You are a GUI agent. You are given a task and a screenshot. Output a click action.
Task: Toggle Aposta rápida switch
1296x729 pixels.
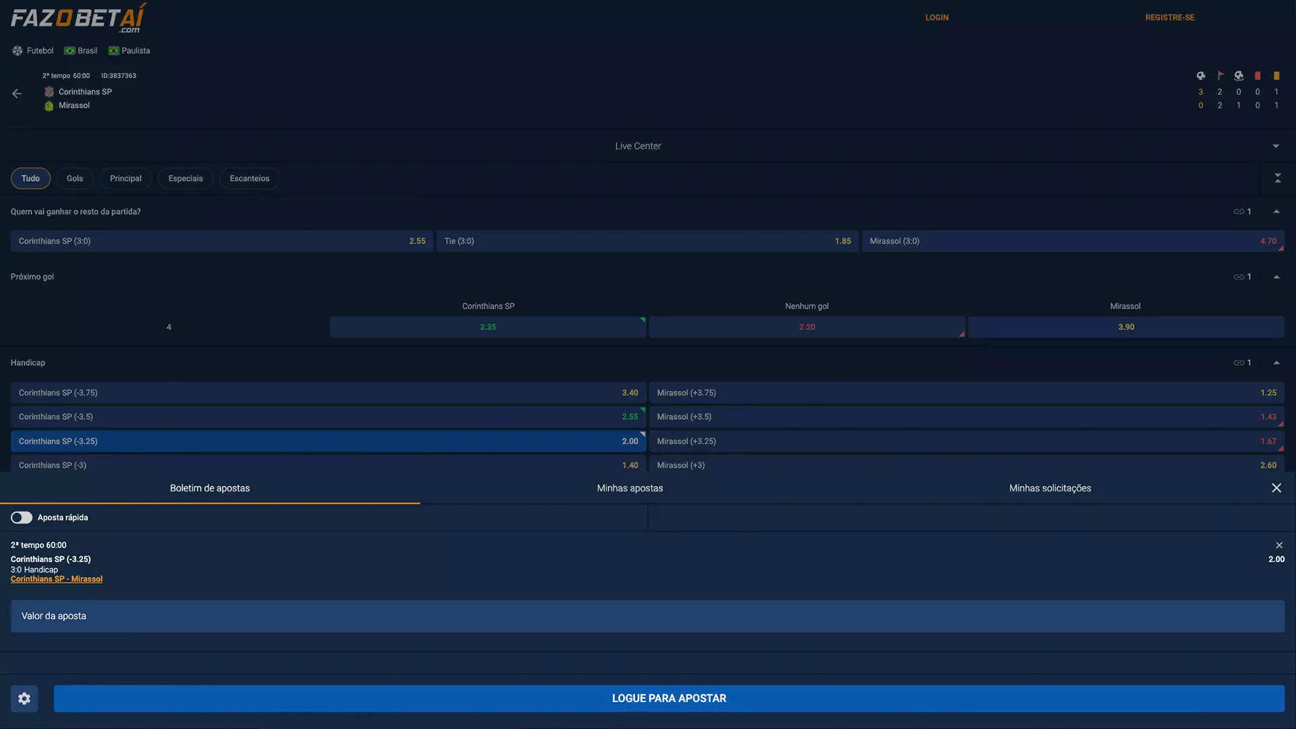[x=22, y=518]
